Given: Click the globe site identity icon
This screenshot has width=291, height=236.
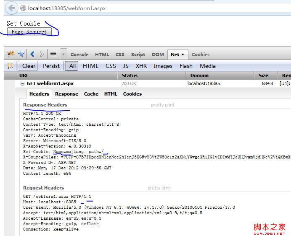Looking at the screenshot, I should [23, 8].
